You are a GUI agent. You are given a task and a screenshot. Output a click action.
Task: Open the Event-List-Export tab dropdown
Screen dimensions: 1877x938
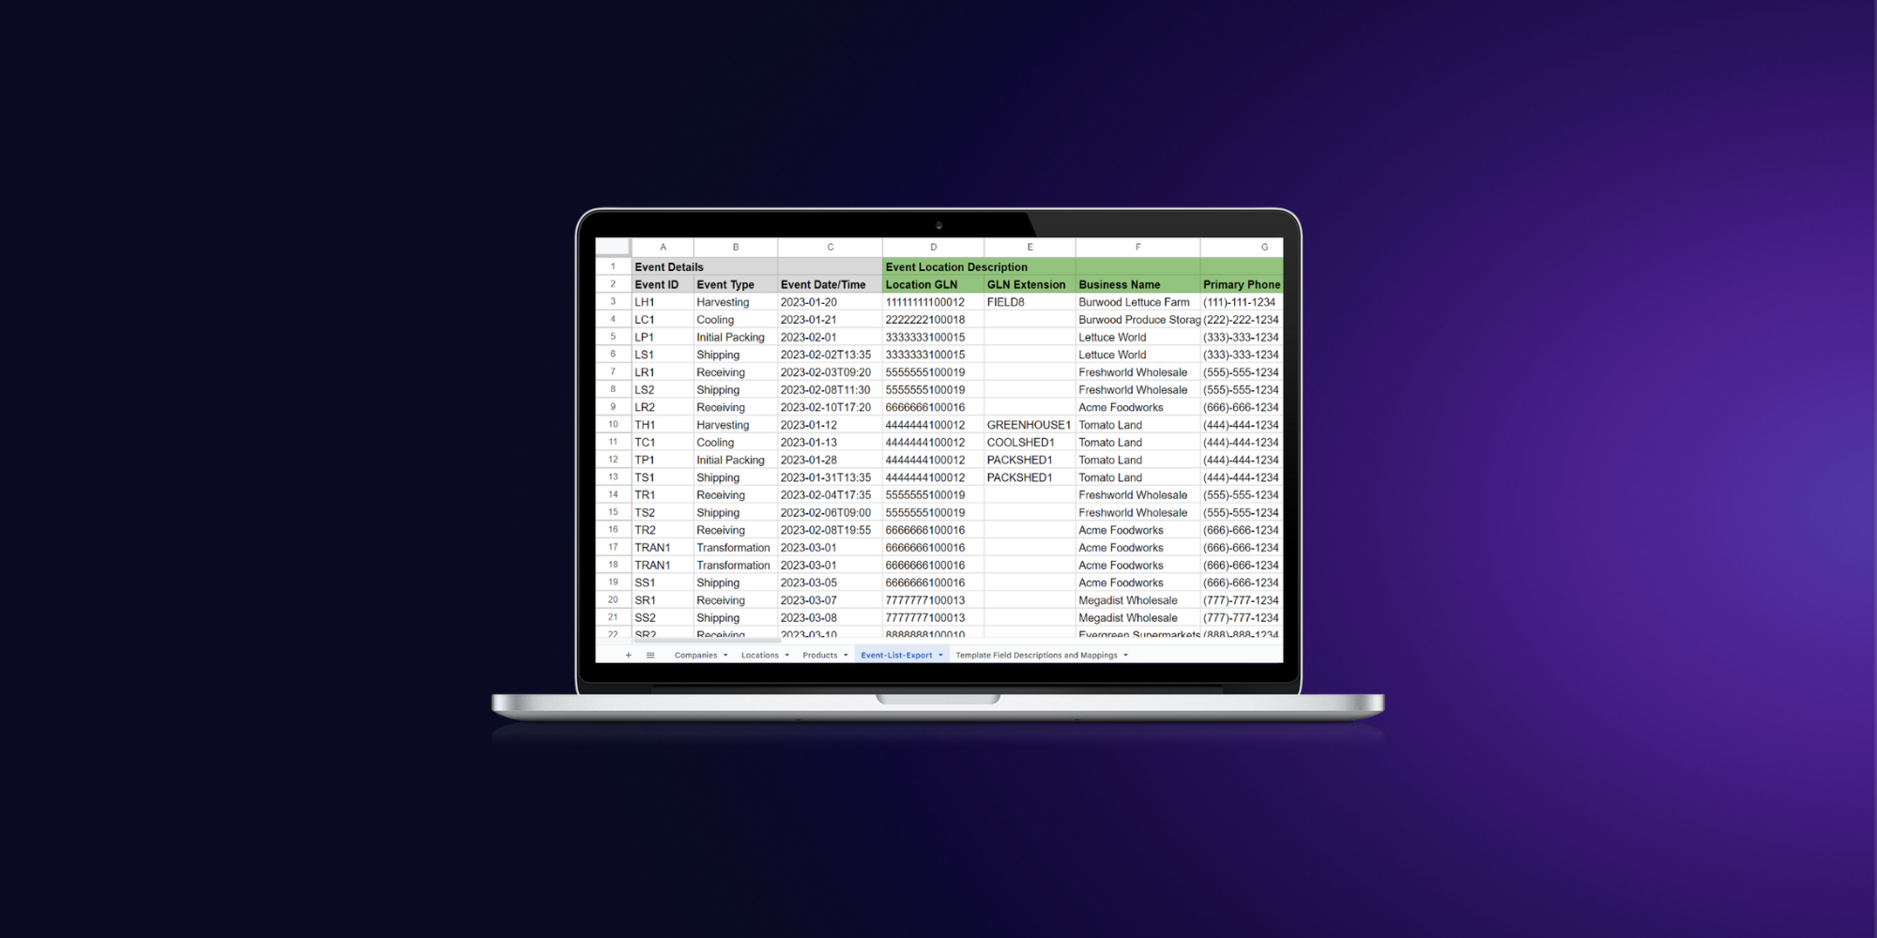click(940, 655)
